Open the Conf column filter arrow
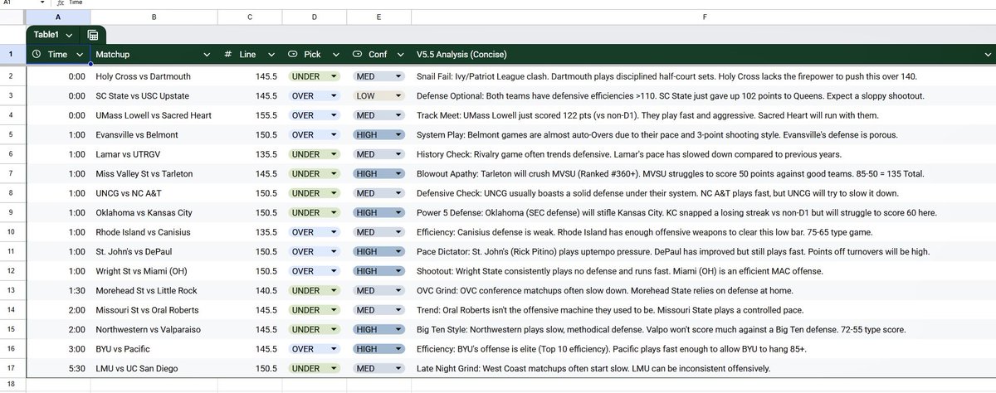Screen dimensions: 996x393 point(398,54)
